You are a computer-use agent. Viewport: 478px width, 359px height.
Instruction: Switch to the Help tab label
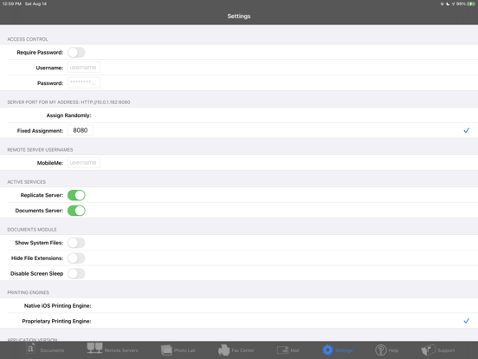click(x=393, y=350)
